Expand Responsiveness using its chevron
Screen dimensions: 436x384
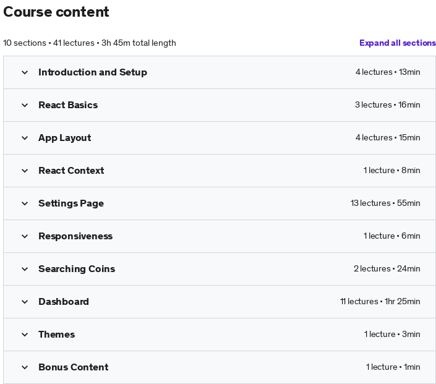pyautogui.click(x=25, y=236)
